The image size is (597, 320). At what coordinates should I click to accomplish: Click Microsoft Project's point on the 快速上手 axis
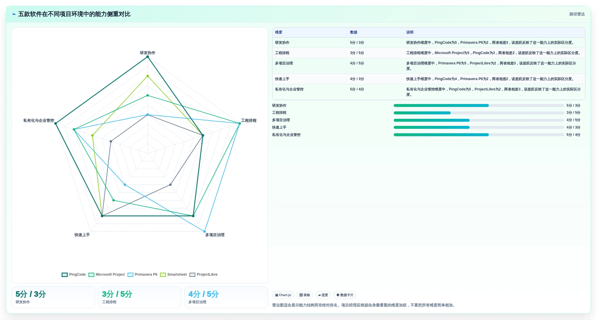pyautogui.click(x=113, y=200)
